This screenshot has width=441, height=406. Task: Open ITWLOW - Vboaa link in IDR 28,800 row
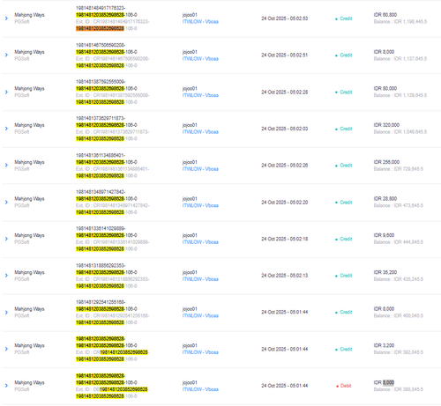coord(200,205)
